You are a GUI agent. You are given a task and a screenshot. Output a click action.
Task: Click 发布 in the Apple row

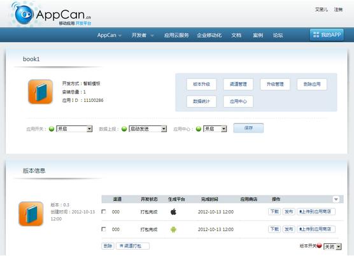[289, 211]
